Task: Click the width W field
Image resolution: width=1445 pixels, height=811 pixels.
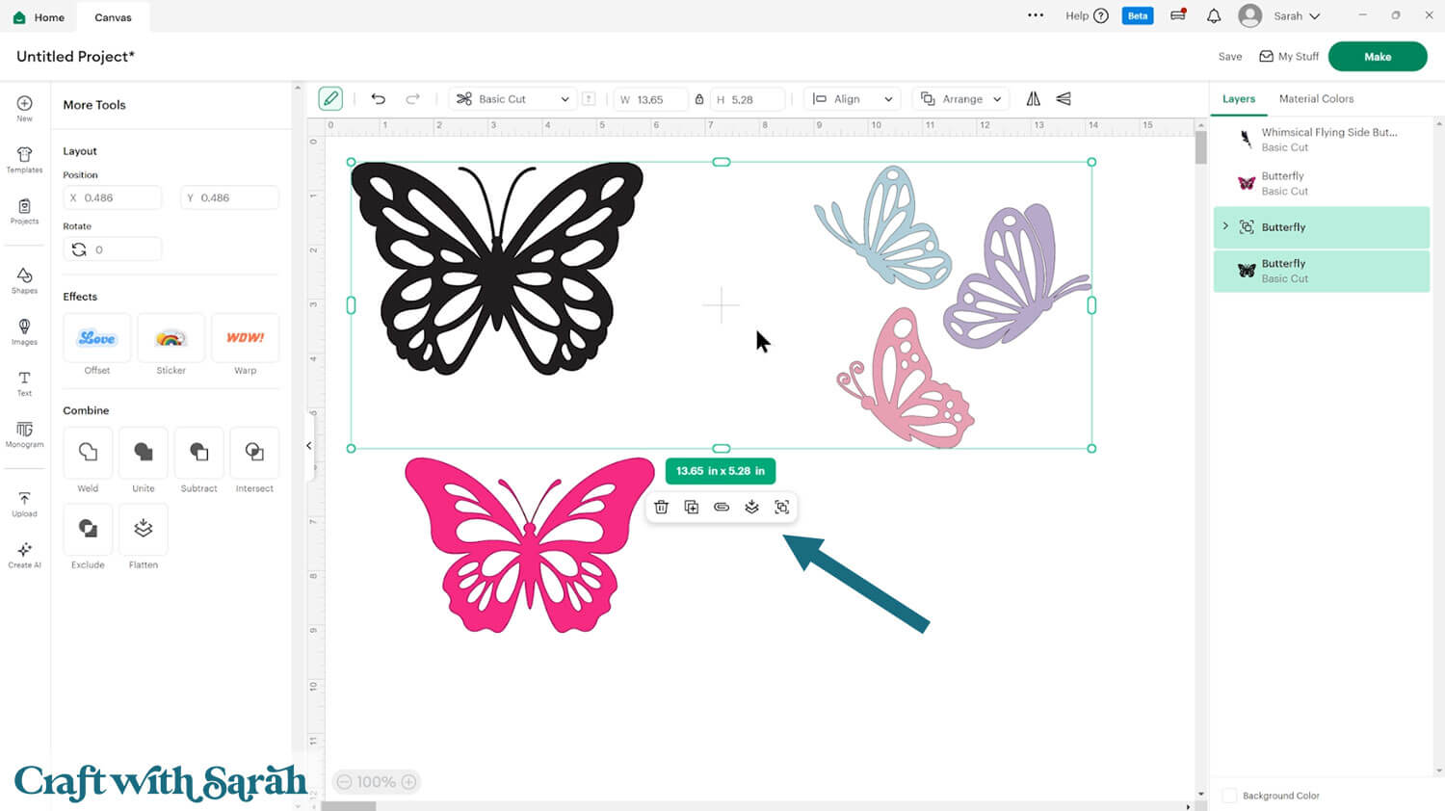Action: [x=652, y=99]
